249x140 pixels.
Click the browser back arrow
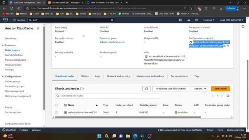click(4, 8)
